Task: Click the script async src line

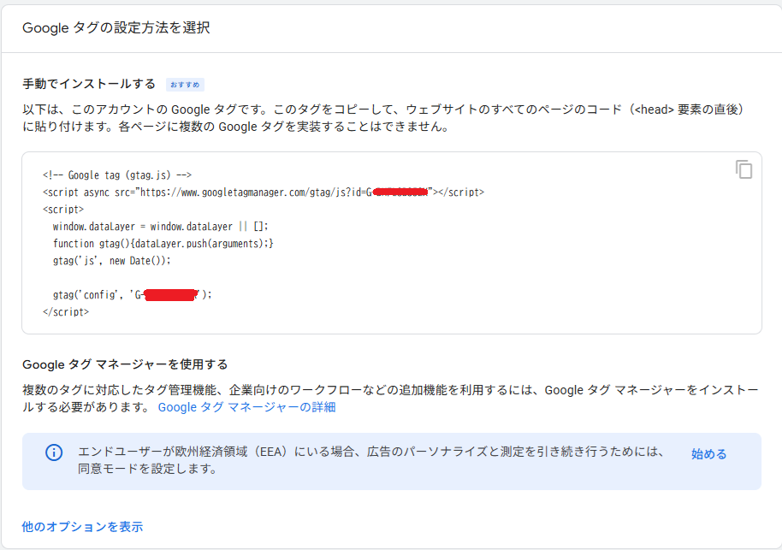Action: click(x=264, y=192)
